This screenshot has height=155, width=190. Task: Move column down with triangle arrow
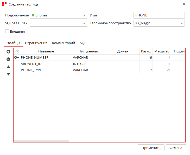coord(8,74)
